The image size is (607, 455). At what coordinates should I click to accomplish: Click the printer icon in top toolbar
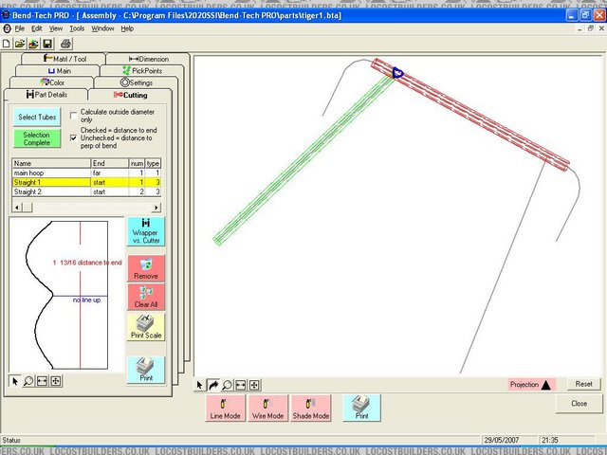coord(64,44)
